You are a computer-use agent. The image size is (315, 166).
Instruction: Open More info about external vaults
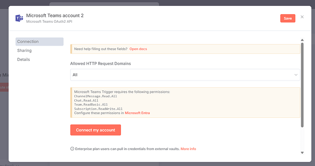tap(188, 149)
